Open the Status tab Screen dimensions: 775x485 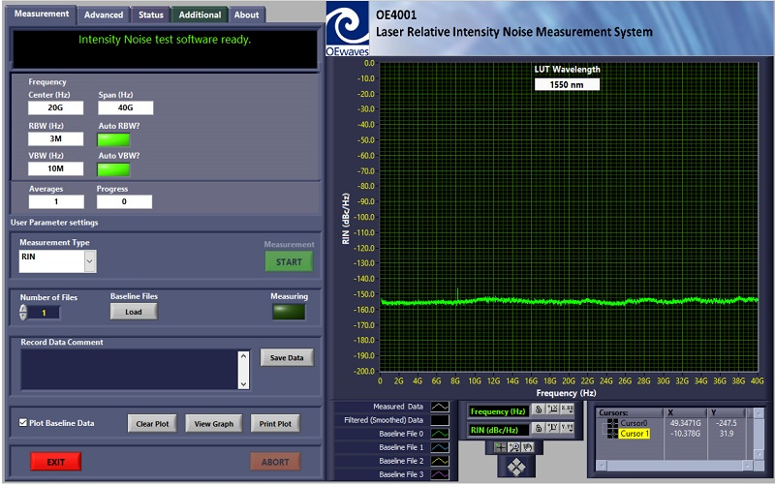tap(151, 15)
